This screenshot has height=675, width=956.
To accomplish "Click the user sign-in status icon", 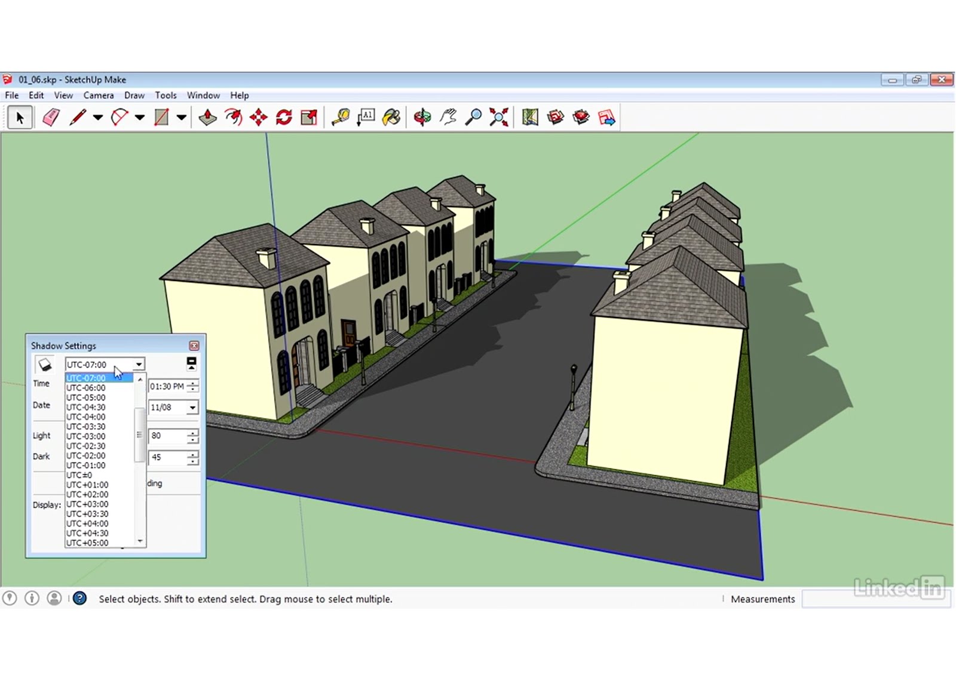I will pos(54,598).
